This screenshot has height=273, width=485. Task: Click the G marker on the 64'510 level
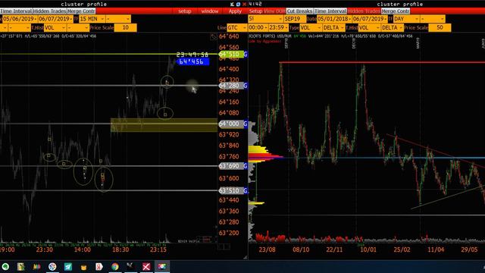click(x=246, y=55)
